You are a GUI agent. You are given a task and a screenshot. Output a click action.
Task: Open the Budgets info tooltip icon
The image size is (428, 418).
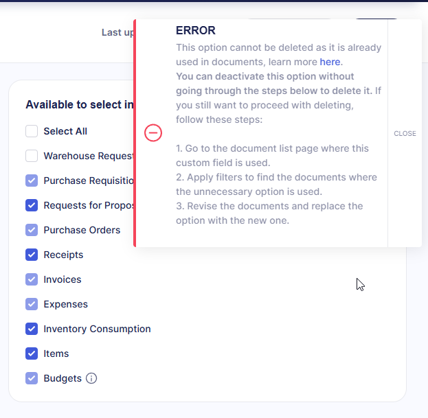[91, 378]
